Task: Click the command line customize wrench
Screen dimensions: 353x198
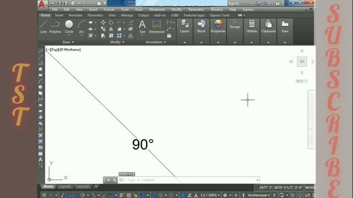Action: pos(115,180)
